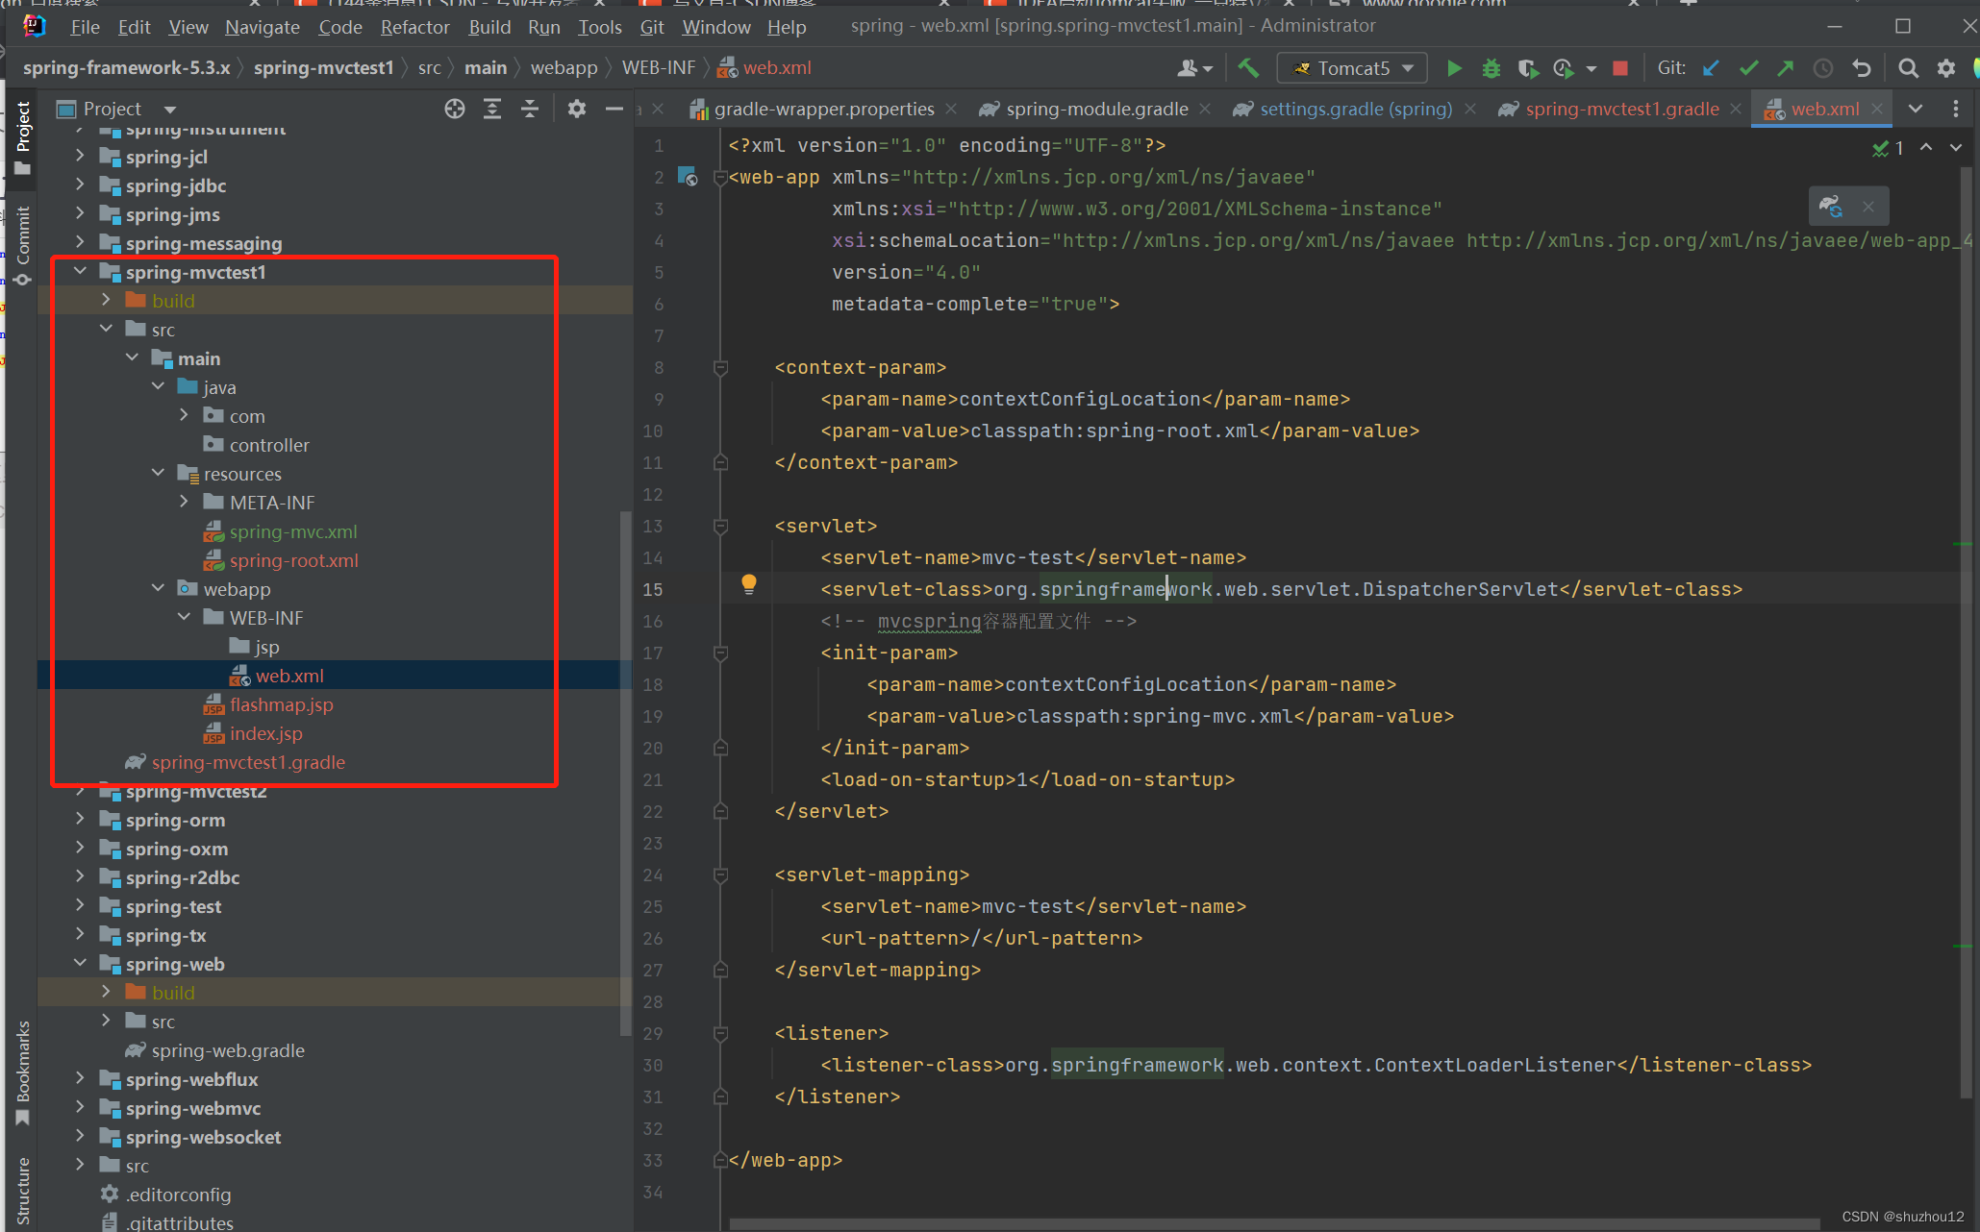This screenshot has height=1232, width=1980.
Task: Run with coverage shield icon
Action: click(x=1527, y=68)
